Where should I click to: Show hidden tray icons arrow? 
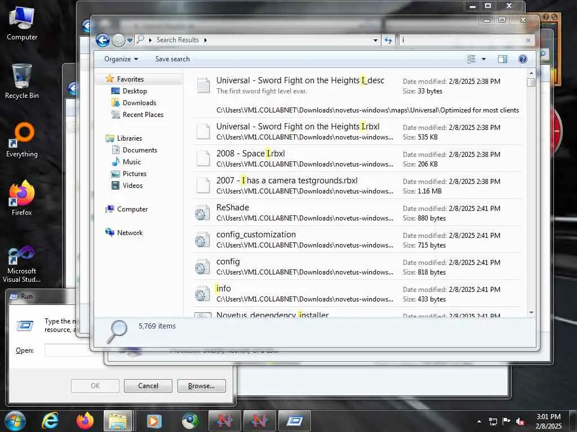click(479, 421)
